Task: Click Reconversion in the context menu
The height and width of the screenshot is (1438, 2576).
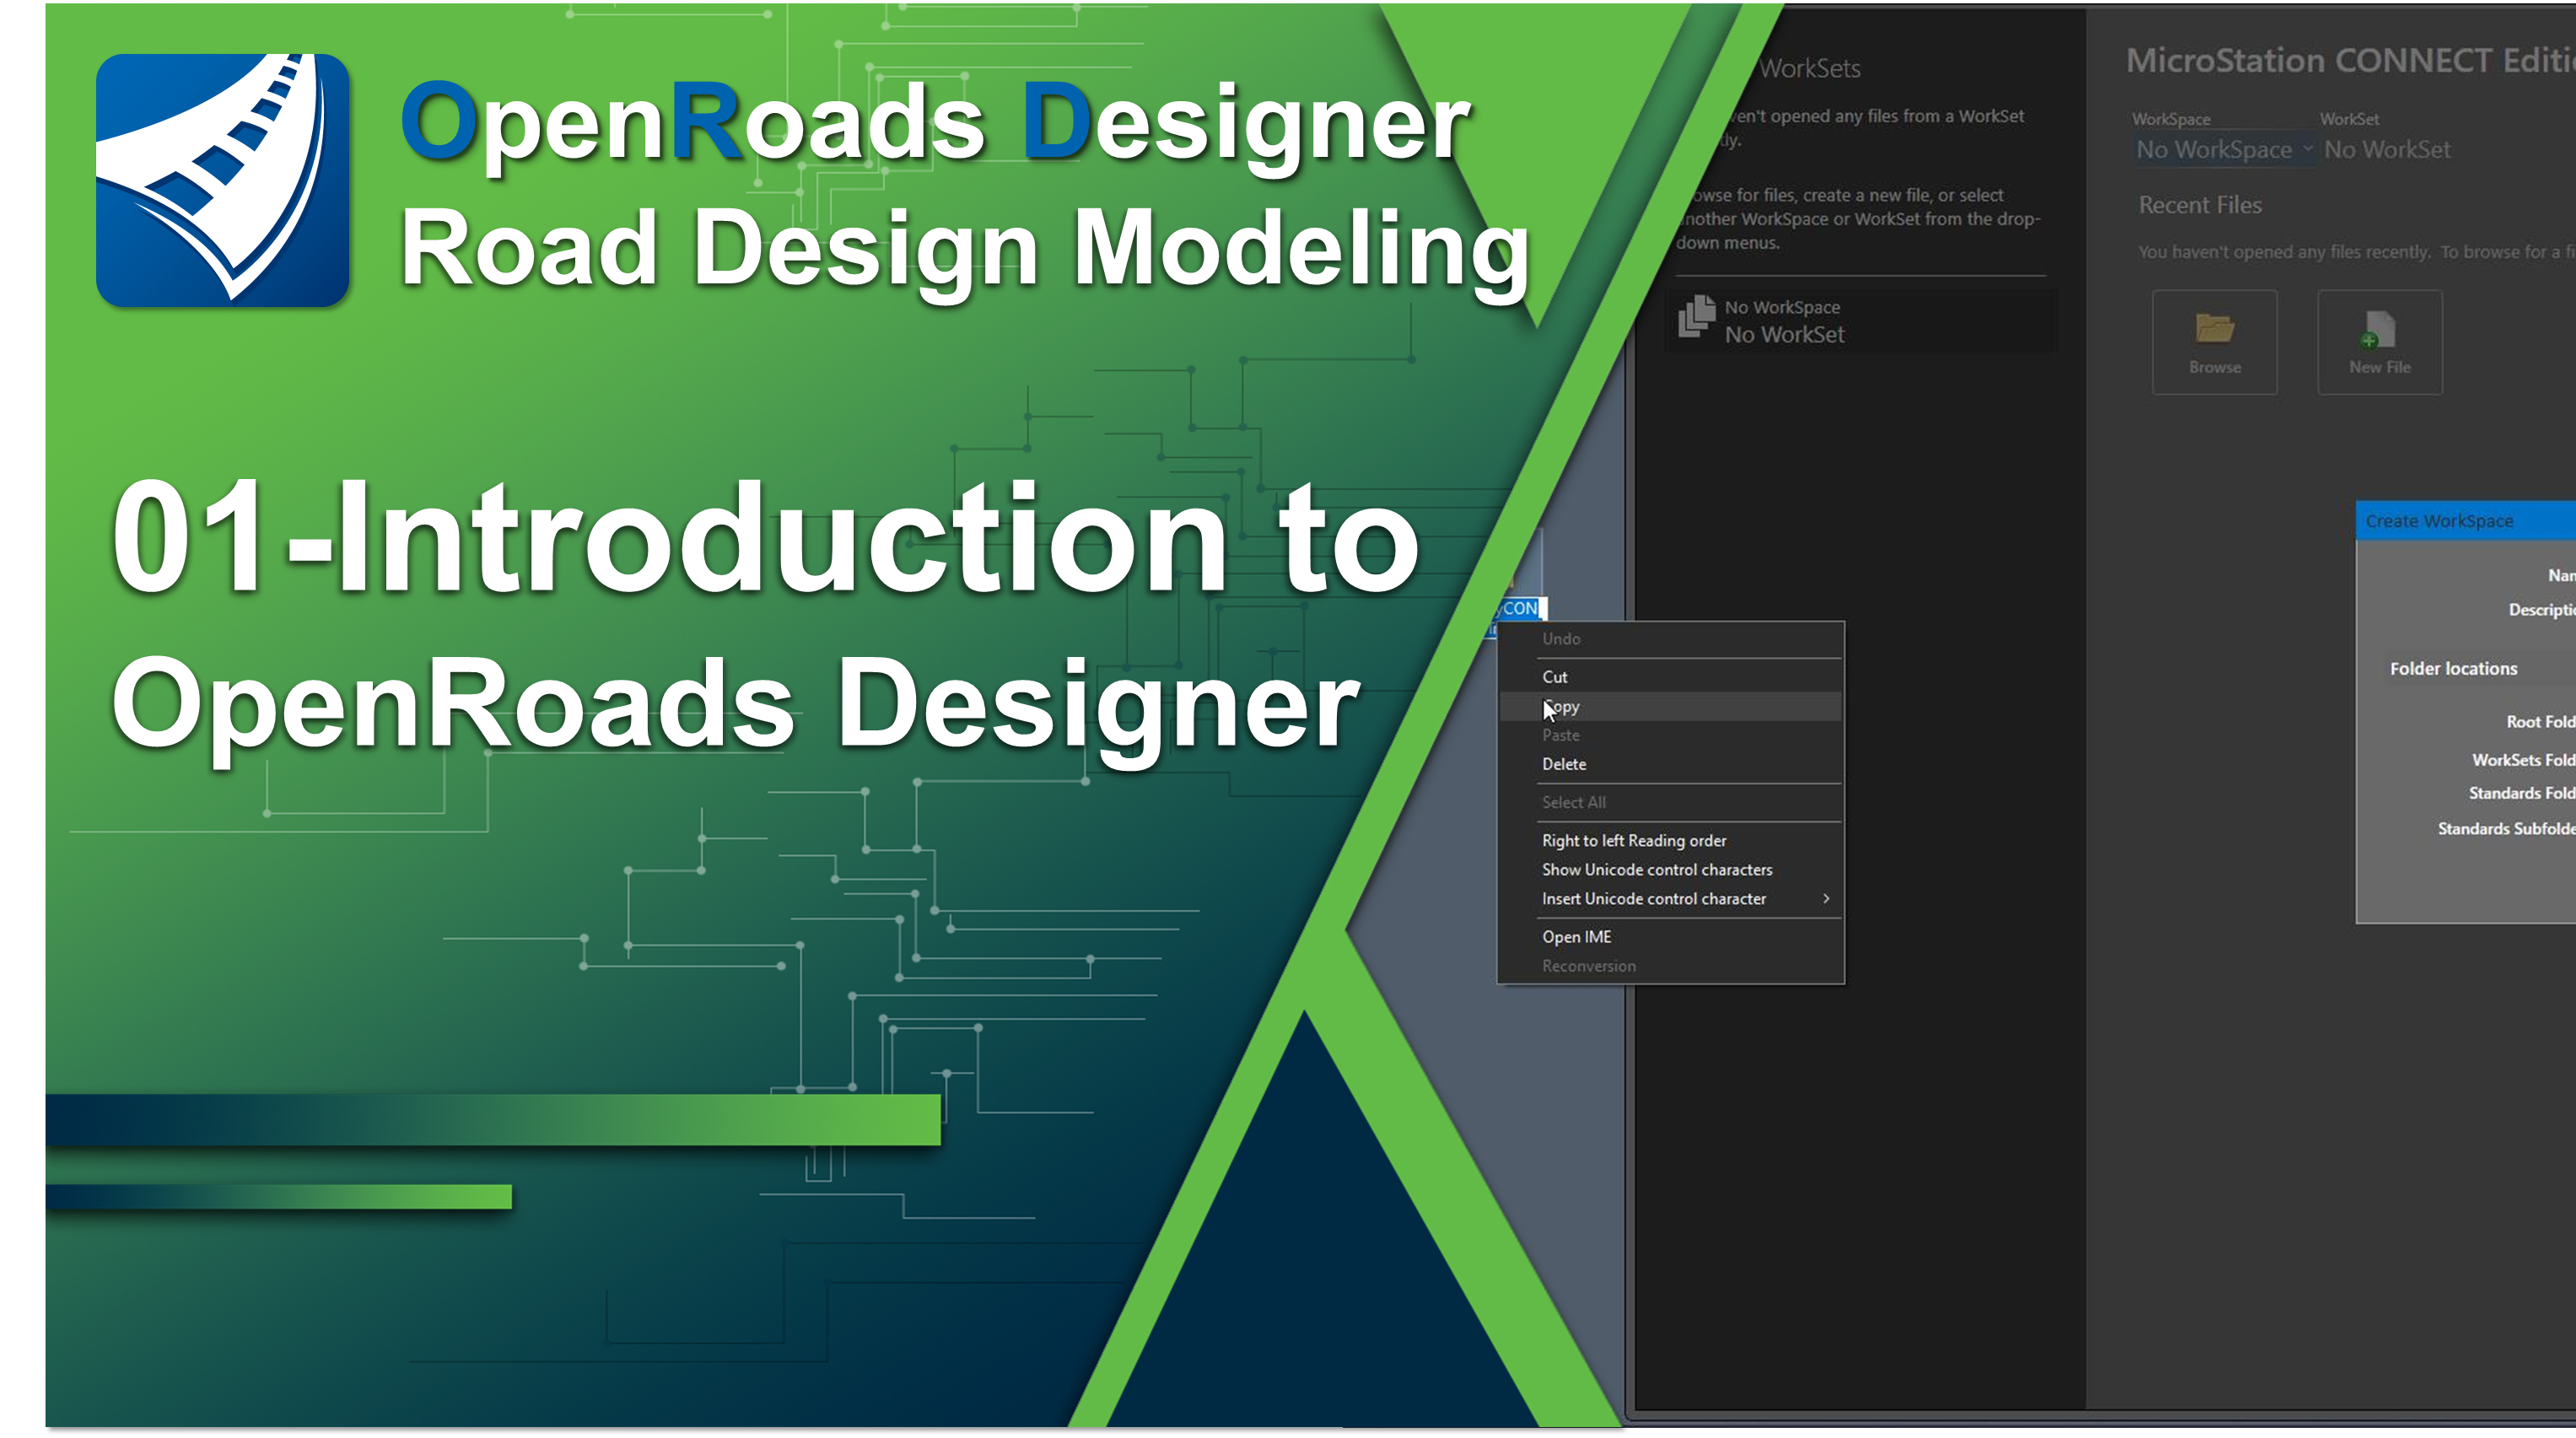Action: pos(1588,966)
